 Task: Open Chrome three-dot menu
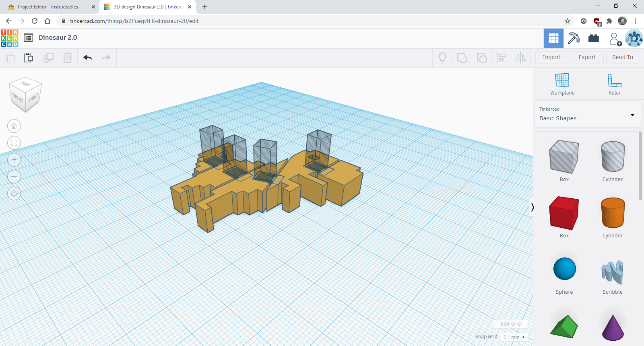(x=636, y=21)
